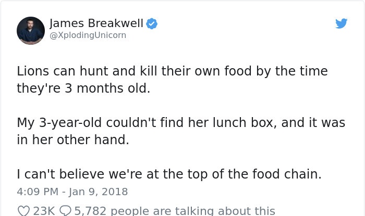365x216 pixels.
Task: Click the James Breakwell display name
Action: point(96,23)
